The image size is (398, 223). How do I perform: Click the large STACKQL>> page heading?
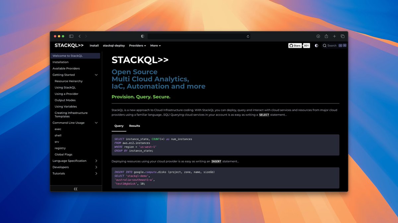coord(140,60)
